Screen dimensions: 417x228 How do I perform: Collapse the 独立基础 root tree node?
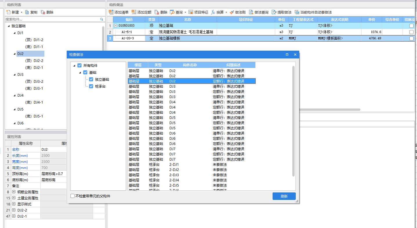pyautogui.click(x=9, y=26)
